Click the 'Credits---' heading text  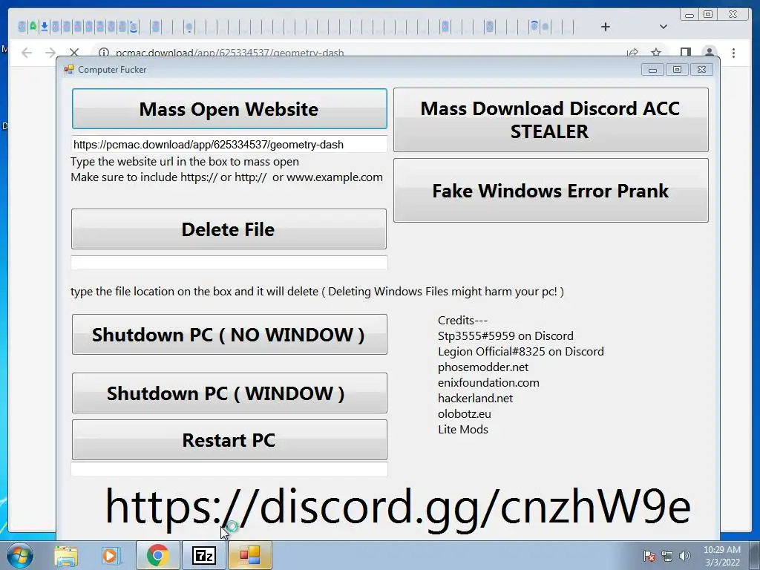(x=462, y=321)
